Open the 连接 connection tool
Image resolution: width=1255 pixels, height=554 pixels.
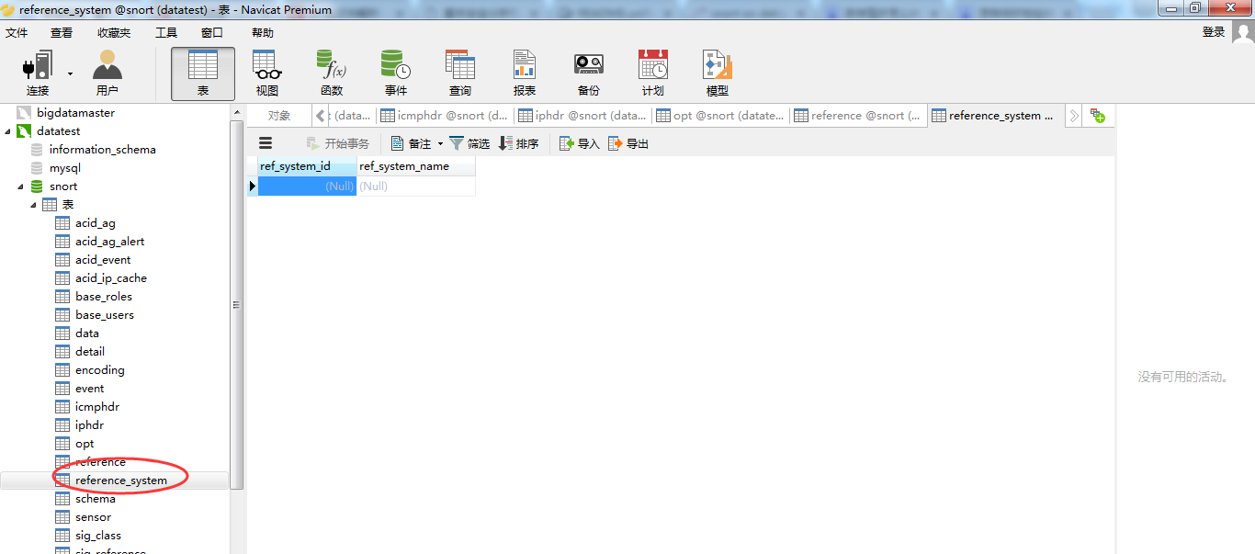pyautogui.click(x=38, y=73)
